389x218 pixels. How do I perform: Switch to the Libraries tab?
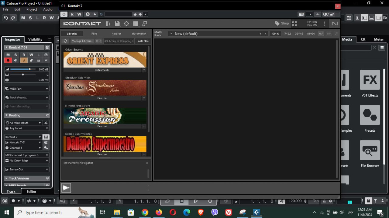(x=72, y=34)
